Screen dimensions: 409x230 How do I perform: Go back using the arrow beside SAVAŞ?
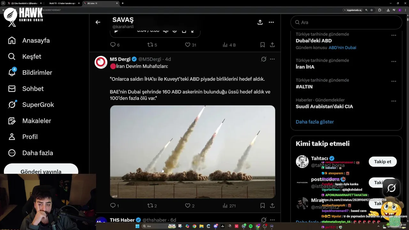click(98, 22)
